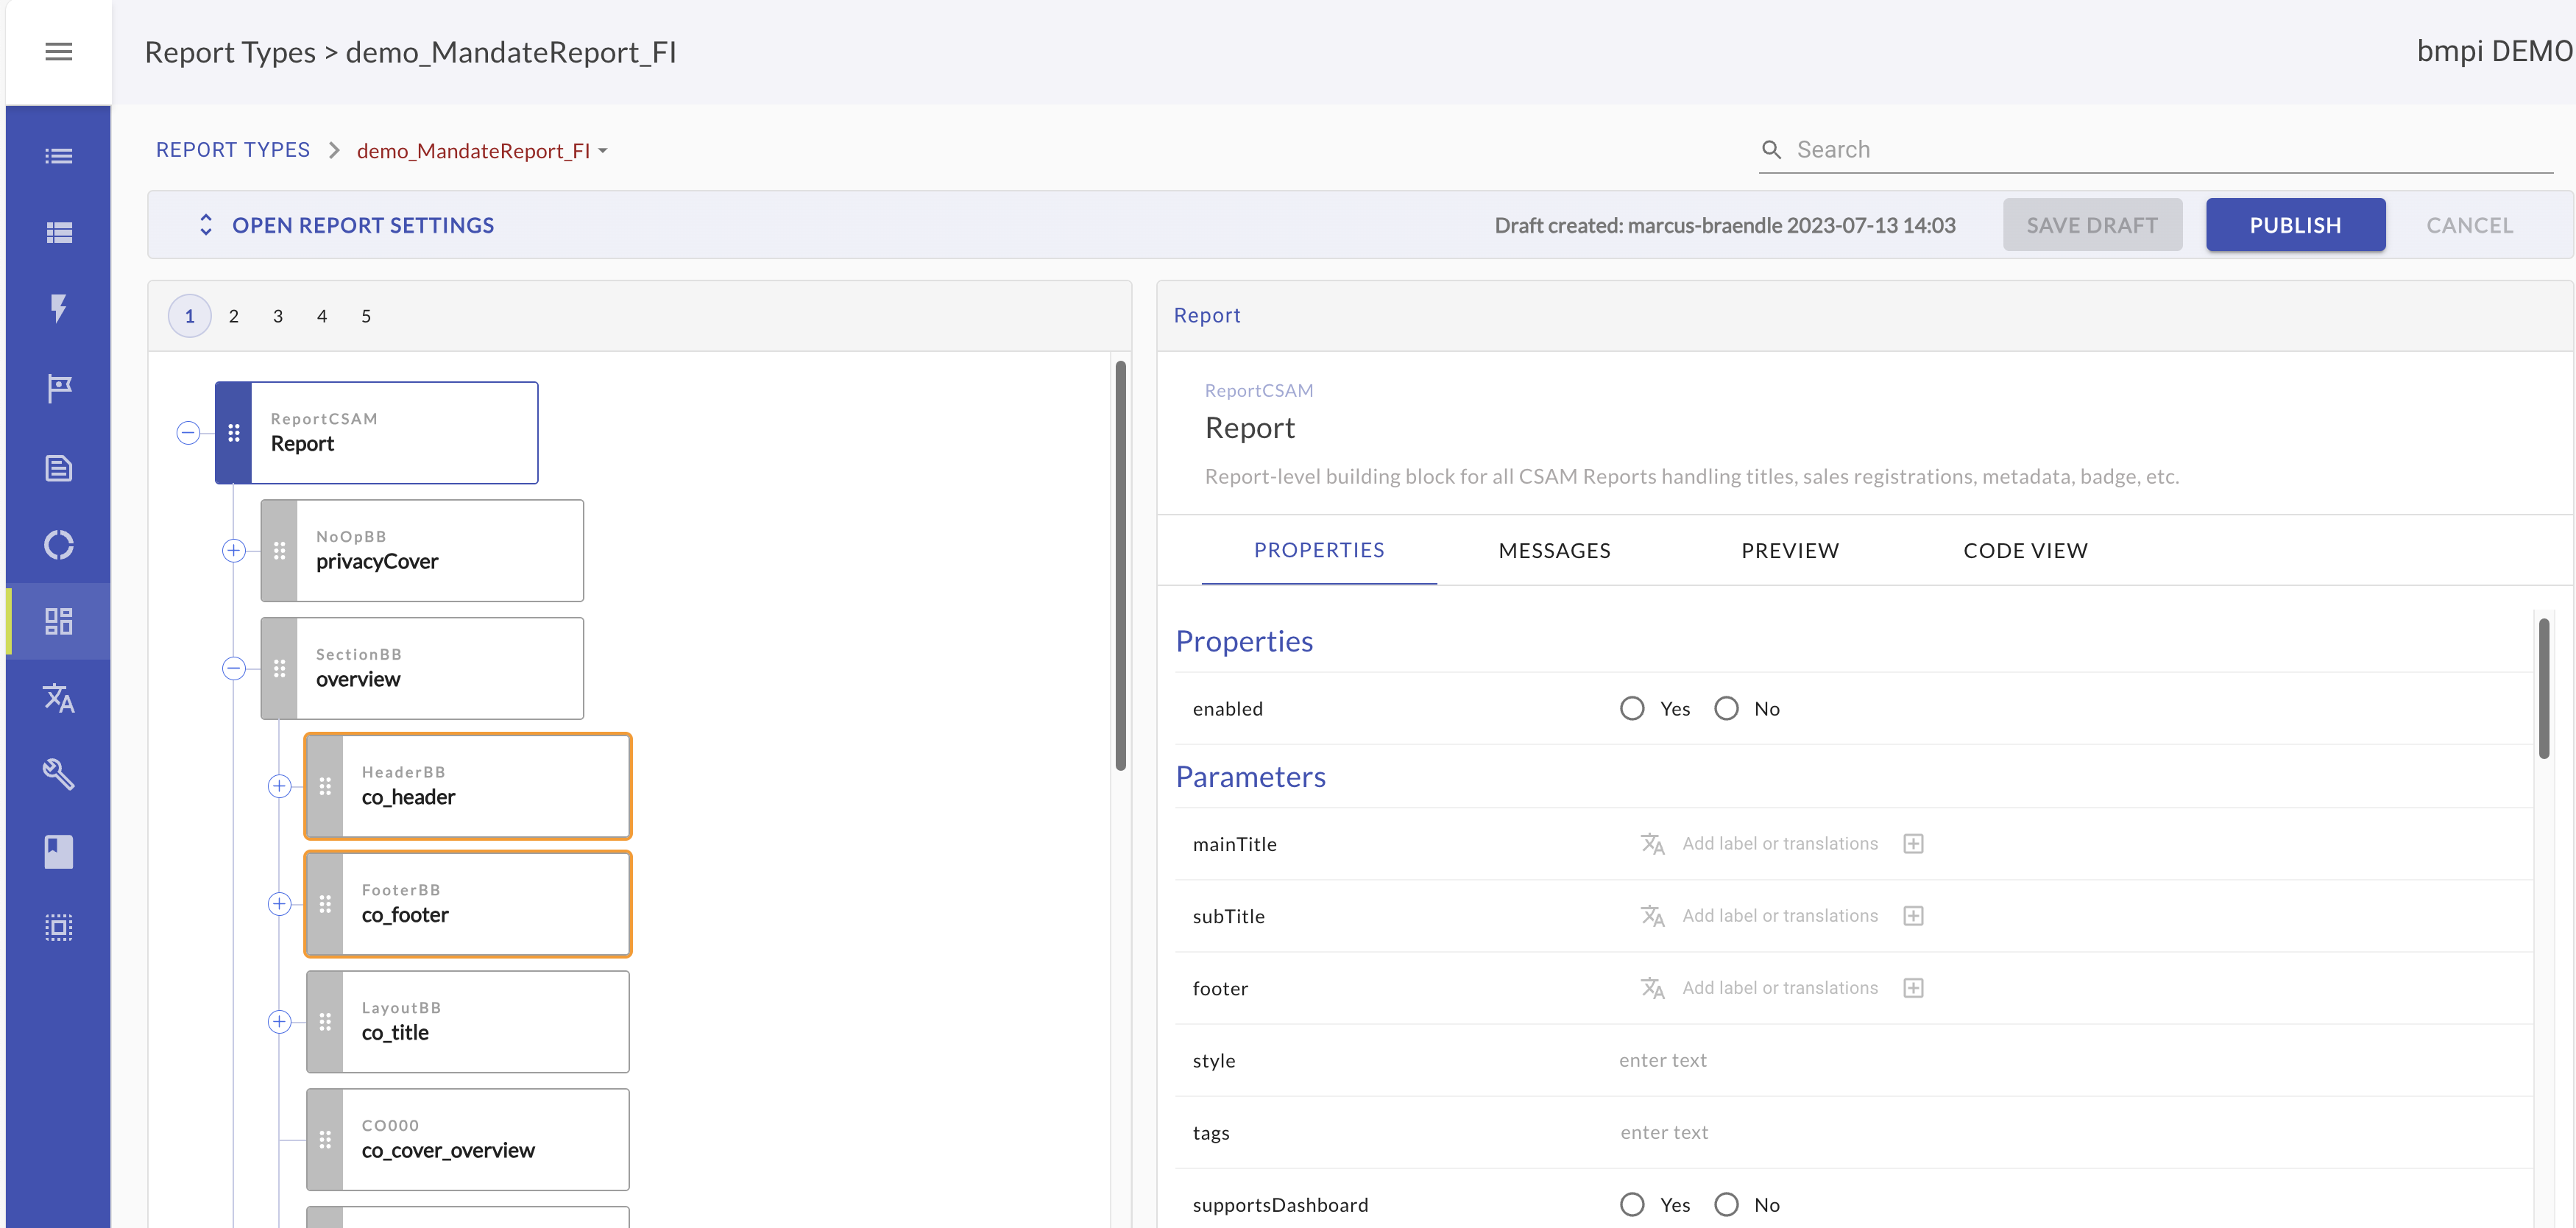Click the dashboard widgets sidebar icon
The image size is (2576, 1228).
pyautogui.click(x=58, y=621)
